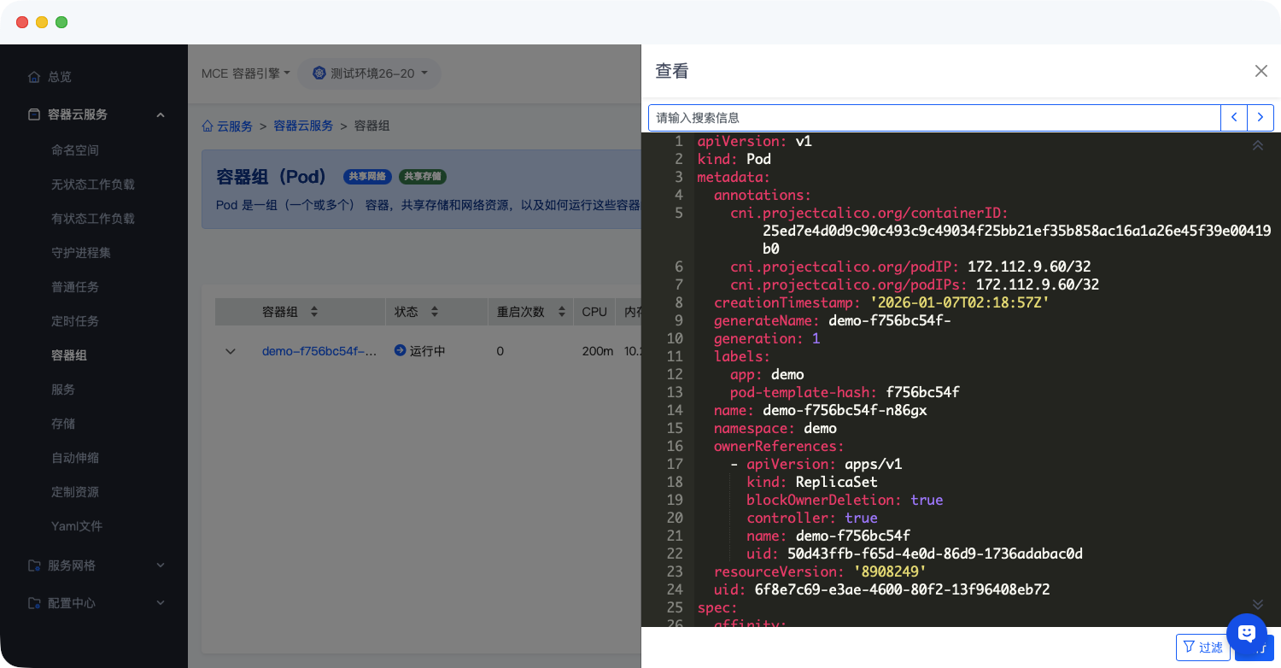Expand the demo-f756bc54f pod row
Image resolution: width=1281 pixels, height=668 pixels.
(230, 351)
